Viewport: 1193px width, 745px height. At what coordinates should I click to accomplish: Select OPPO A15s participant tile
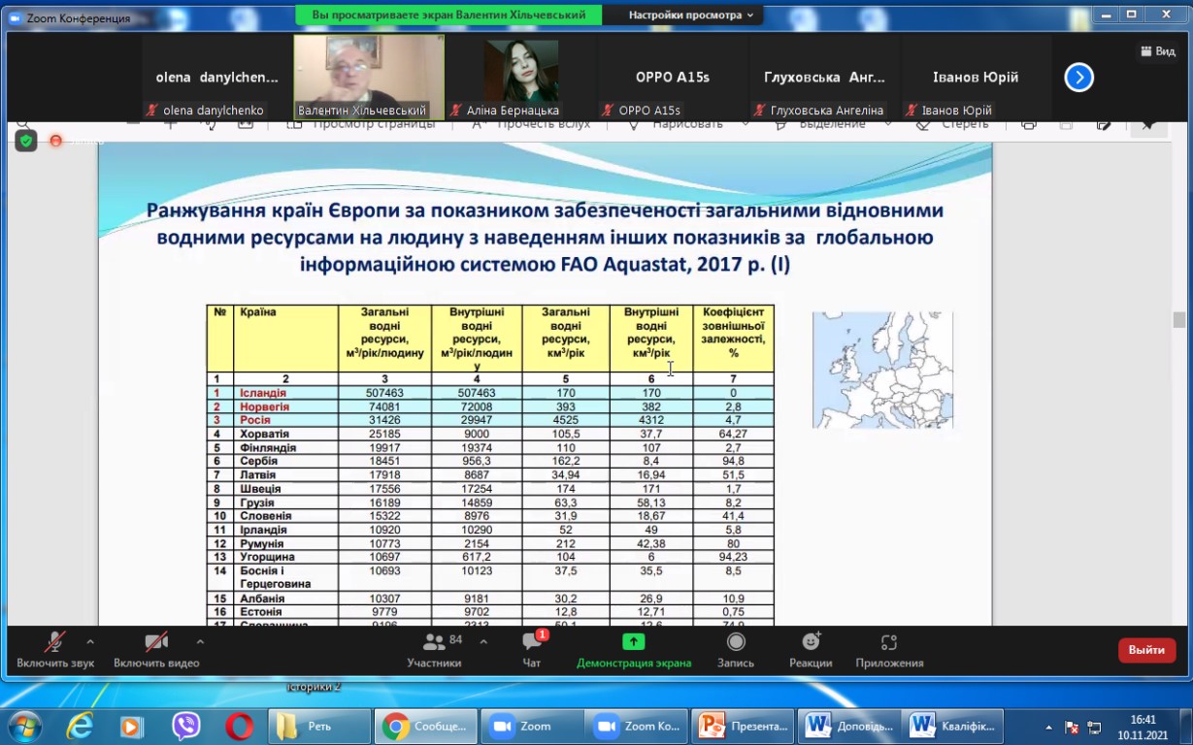(x=672, y=78)
